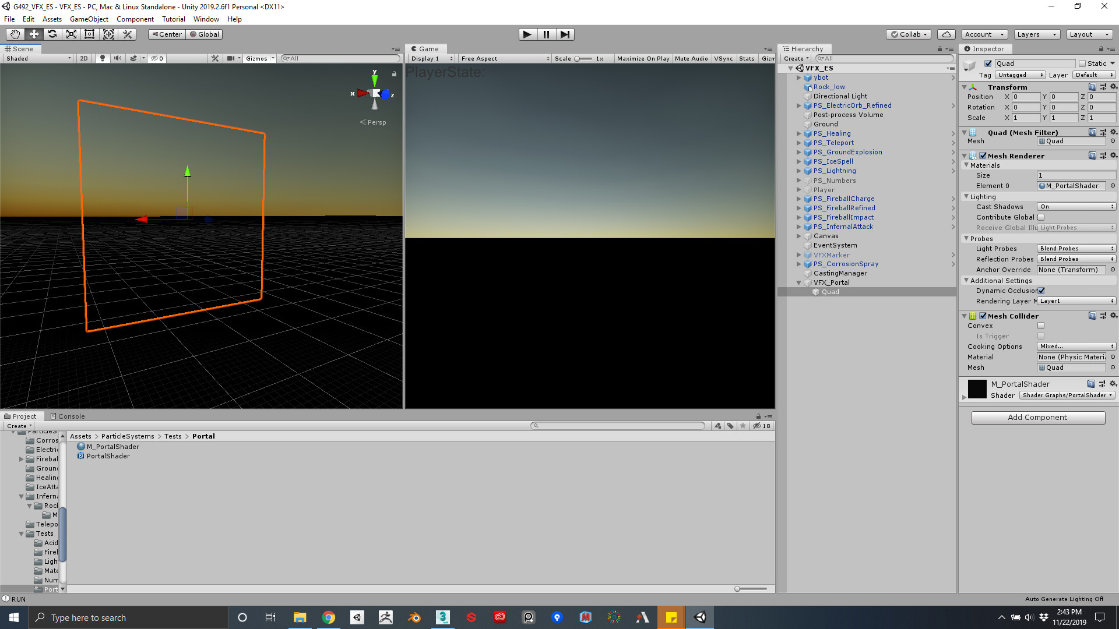Launch Unity from the taskbar

[x=699, y=617]
